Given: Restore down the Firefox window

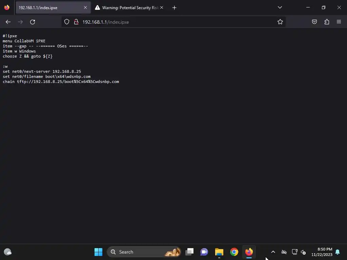Looking at the screenshot, I should pyautogui.click(x=324, y=7).
